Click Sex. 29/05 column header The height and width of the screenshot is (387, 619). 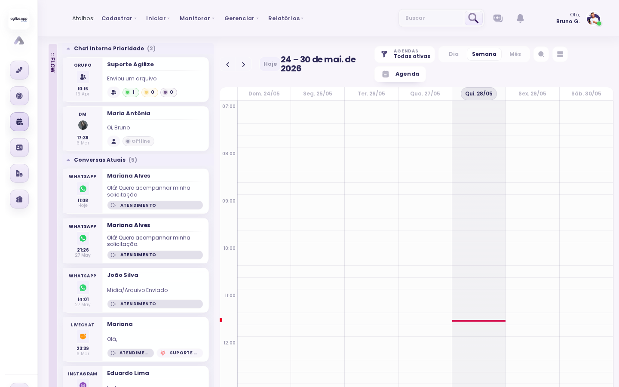coord(532,94)
